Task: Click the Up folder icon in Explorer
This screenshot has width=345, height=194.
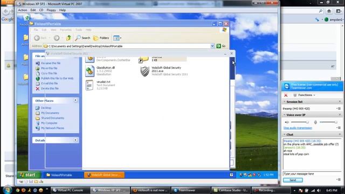Action: click(68, 38)
